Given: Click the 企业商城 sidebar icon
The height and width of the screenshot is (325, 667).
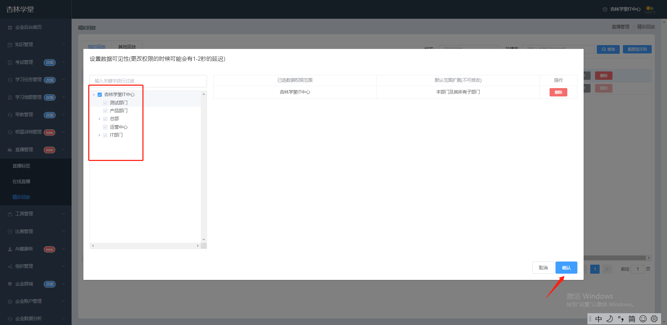Looking at the screenshot, I should pyautogui.click(x=10, y=284).
